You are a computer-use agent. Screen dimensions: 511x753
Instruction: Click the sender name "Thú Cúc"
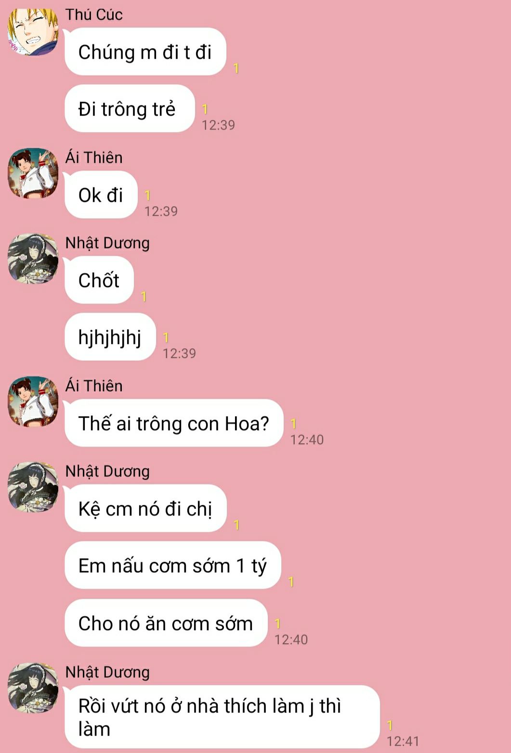94,15
